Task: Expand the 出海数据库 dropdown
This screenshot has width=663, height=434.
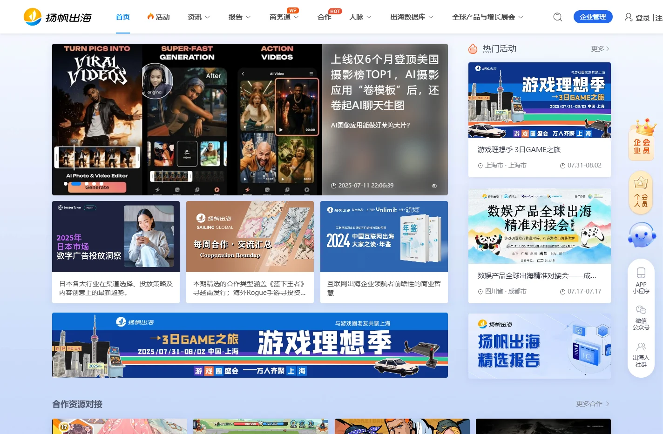Action: point(412,17)
